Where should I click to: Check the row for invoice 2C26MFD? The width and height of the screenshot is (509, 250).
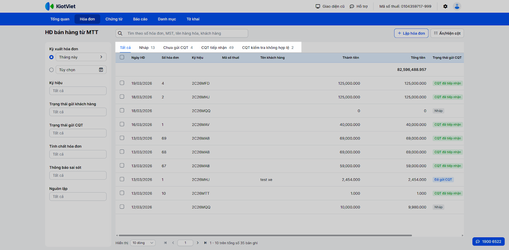(122, 83)
